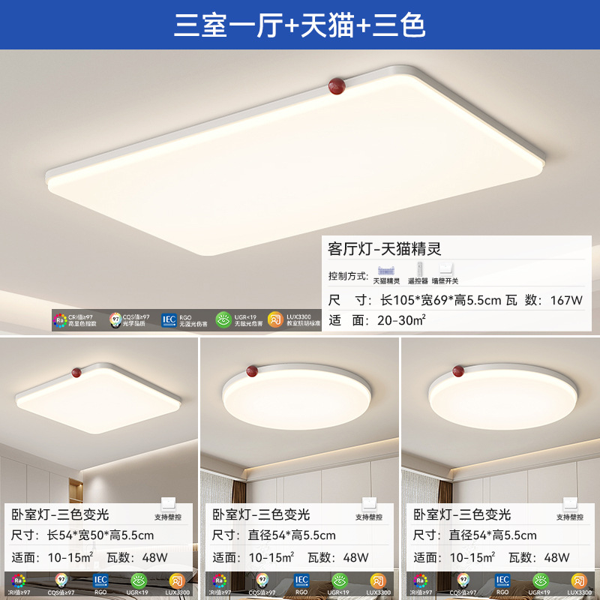Click the remote control icon
Image resolution: width=600 pixels, height=600 pixels.
[419, 269]
